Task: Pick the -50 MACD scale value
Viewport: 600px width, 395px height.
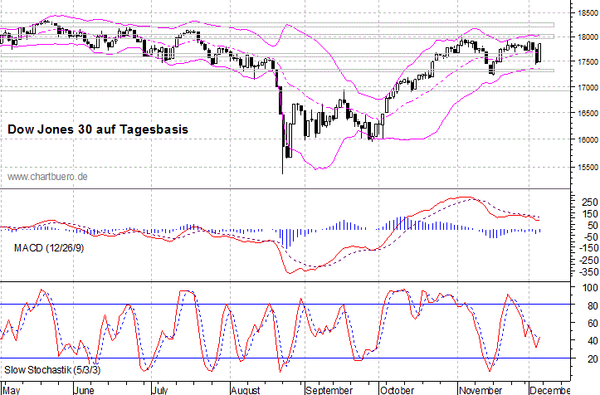Action: click(x=591, y=237)
